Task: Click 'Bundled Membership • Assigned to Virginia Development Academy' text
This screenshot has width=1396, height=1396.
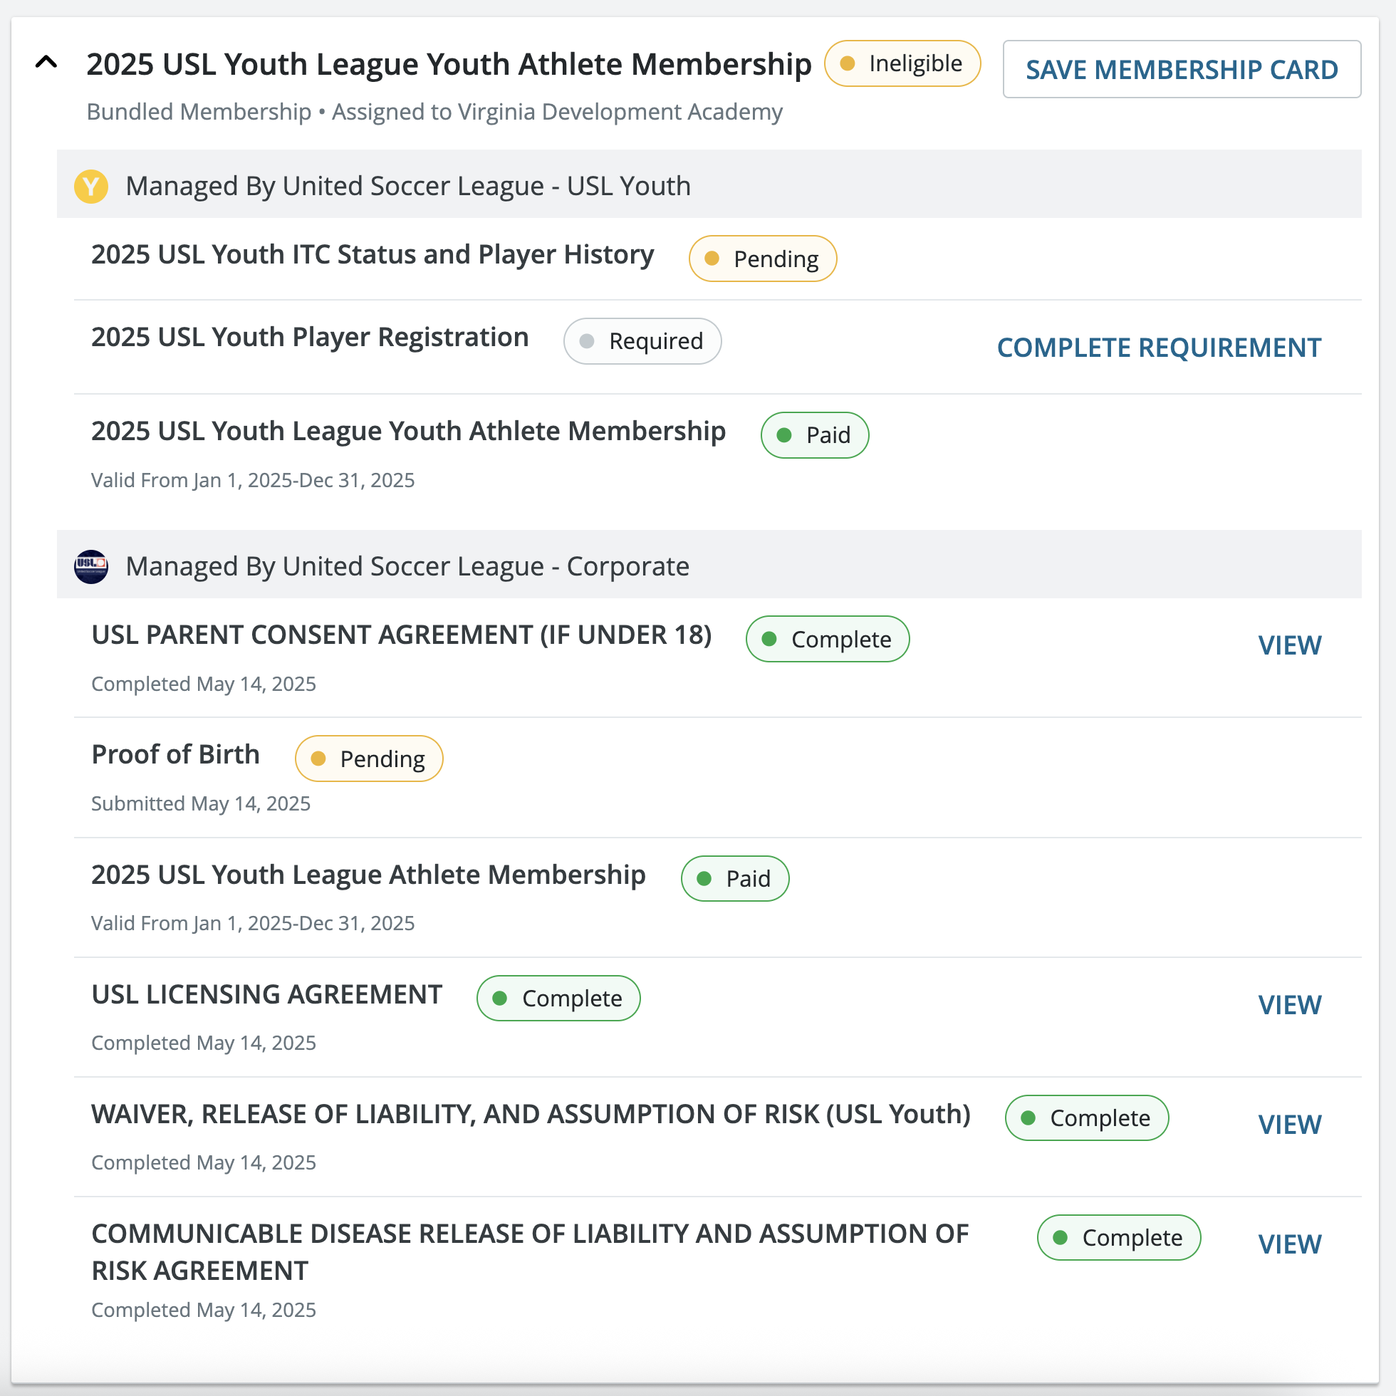Action: tap(434, 112)
